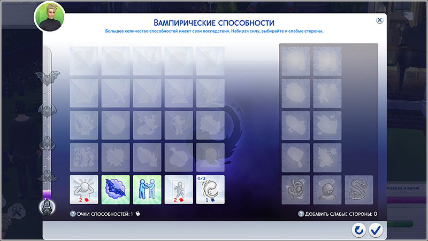428x241 pixels.
Task: Click the spread-wing bat at the rank bar top
Action: 47,78
